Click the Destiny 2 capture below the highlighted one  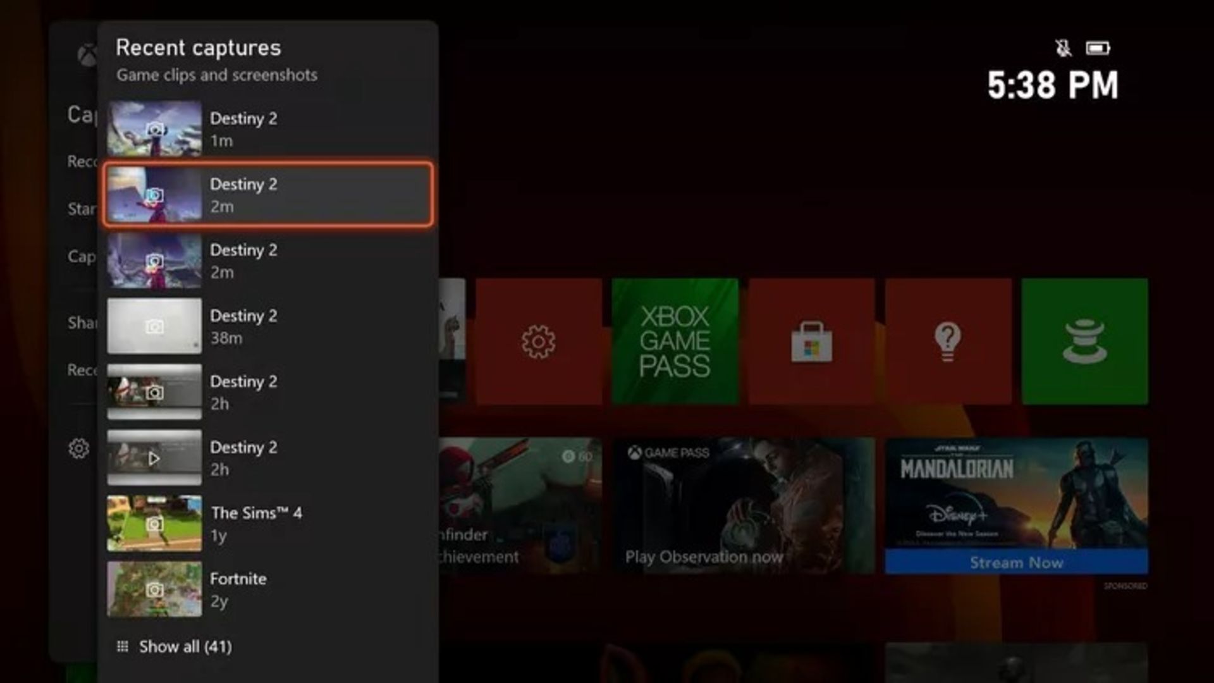[268, 260]
